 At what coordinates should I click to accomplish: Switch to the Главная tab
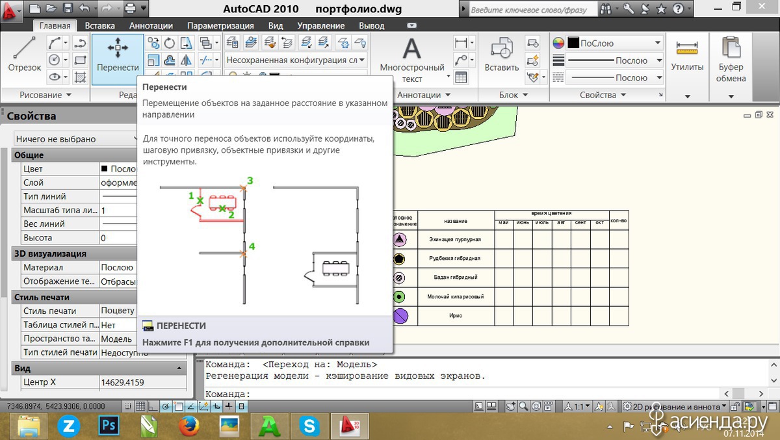[55, 25]
